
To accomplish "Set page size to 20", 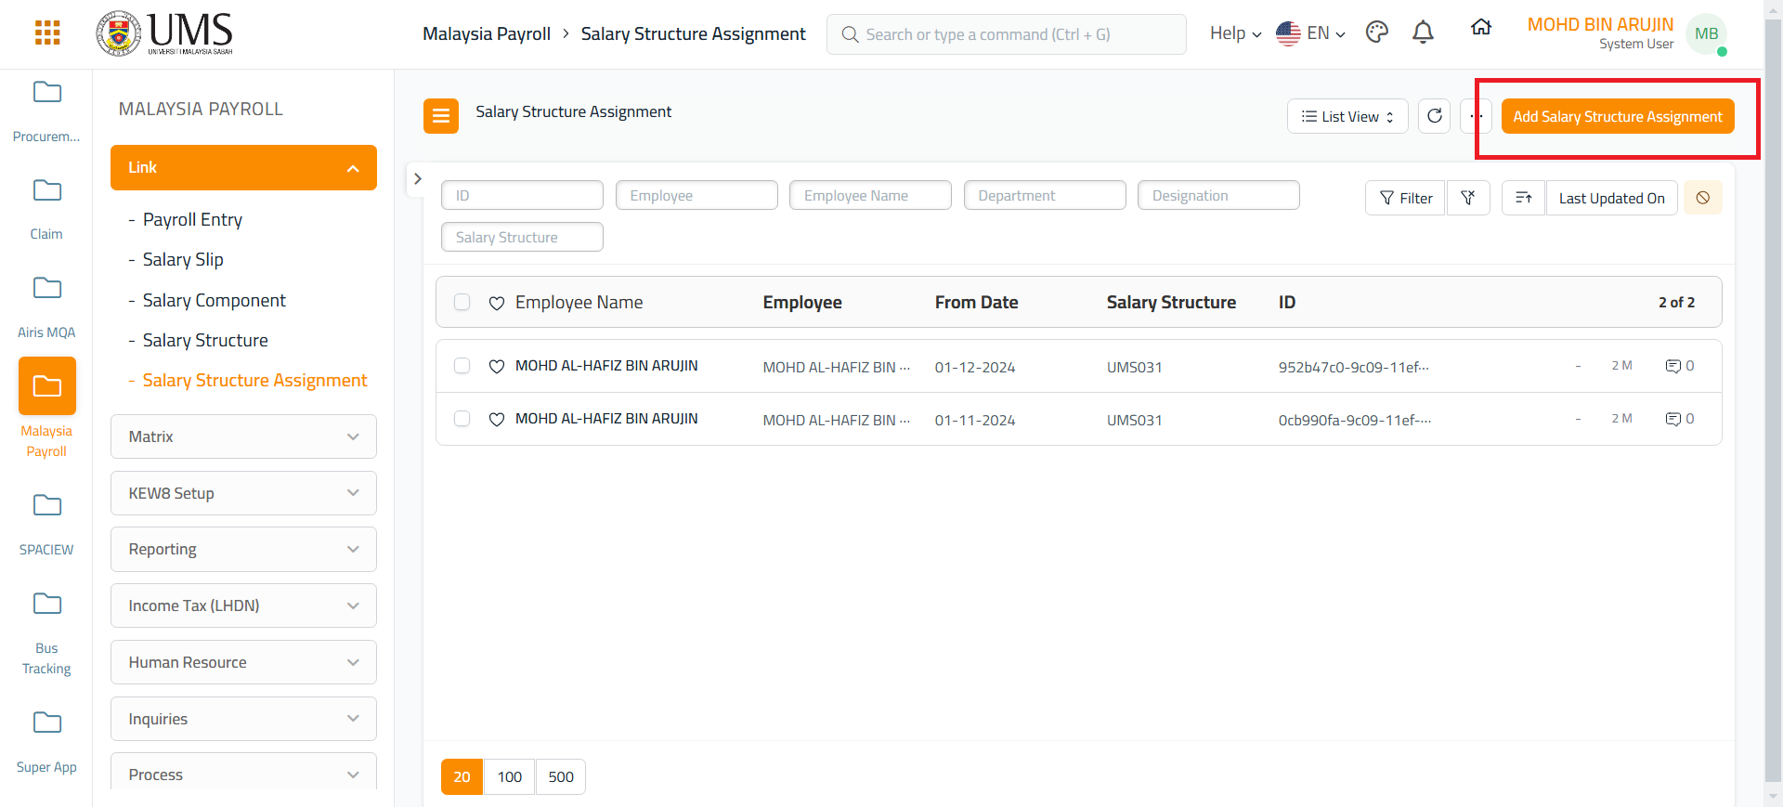I will pyautogui.click(x=462, y=776).
